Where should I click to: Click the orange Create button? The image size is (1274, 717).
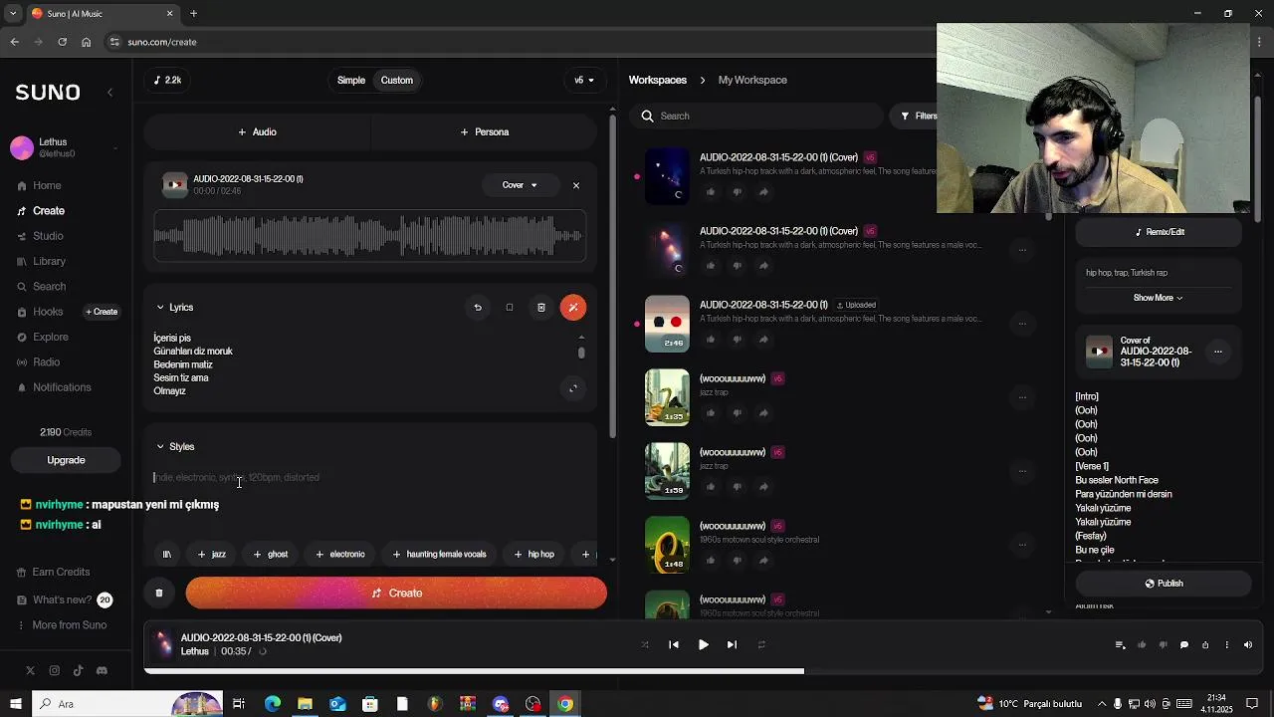coord(396,594)
